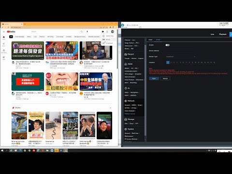This screenshot has height=174, width=232.
Task: Open the snake on floor Short
Action: [53, 125]
